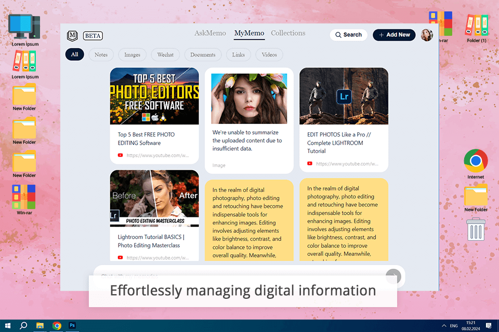
Task: Click the taskbar search magnifier
Action: click(23, 326)
